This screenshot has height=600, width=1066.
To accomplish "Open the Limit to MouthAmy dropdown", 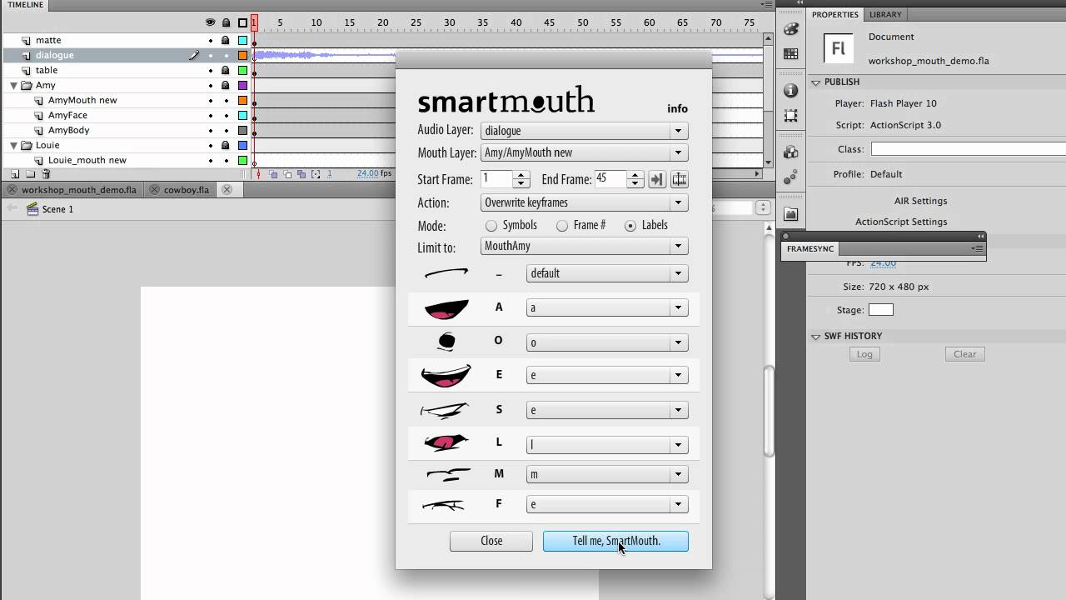I will pyautogui.click(x=585, y=246).
